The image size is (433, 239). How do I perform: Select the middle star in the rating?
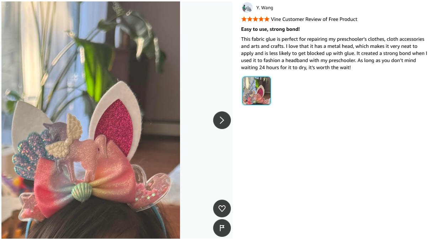tap(255, 19)
